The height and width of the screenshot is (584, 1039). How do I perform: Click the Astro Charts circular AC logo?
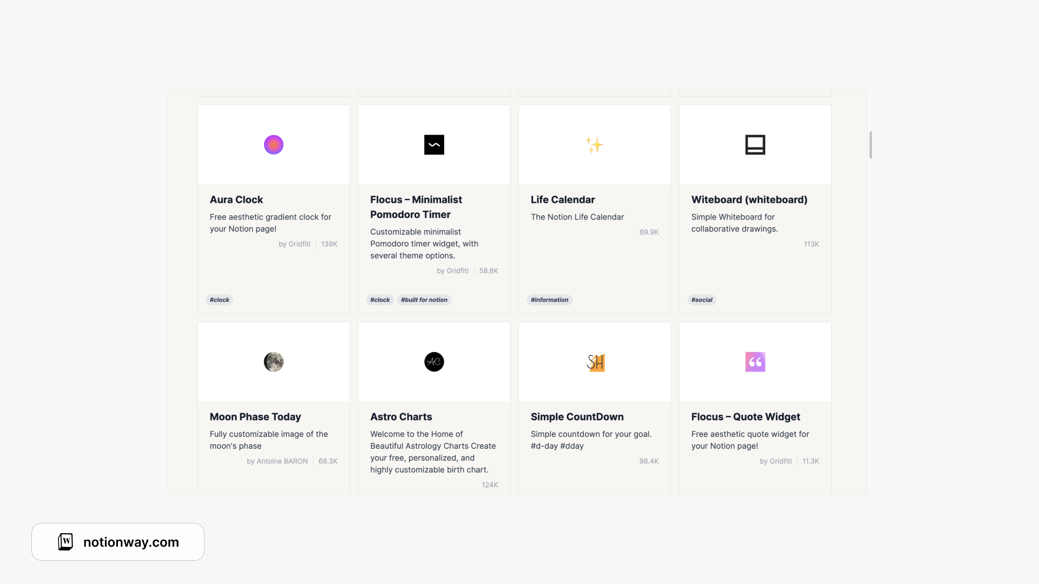[434, 362]
